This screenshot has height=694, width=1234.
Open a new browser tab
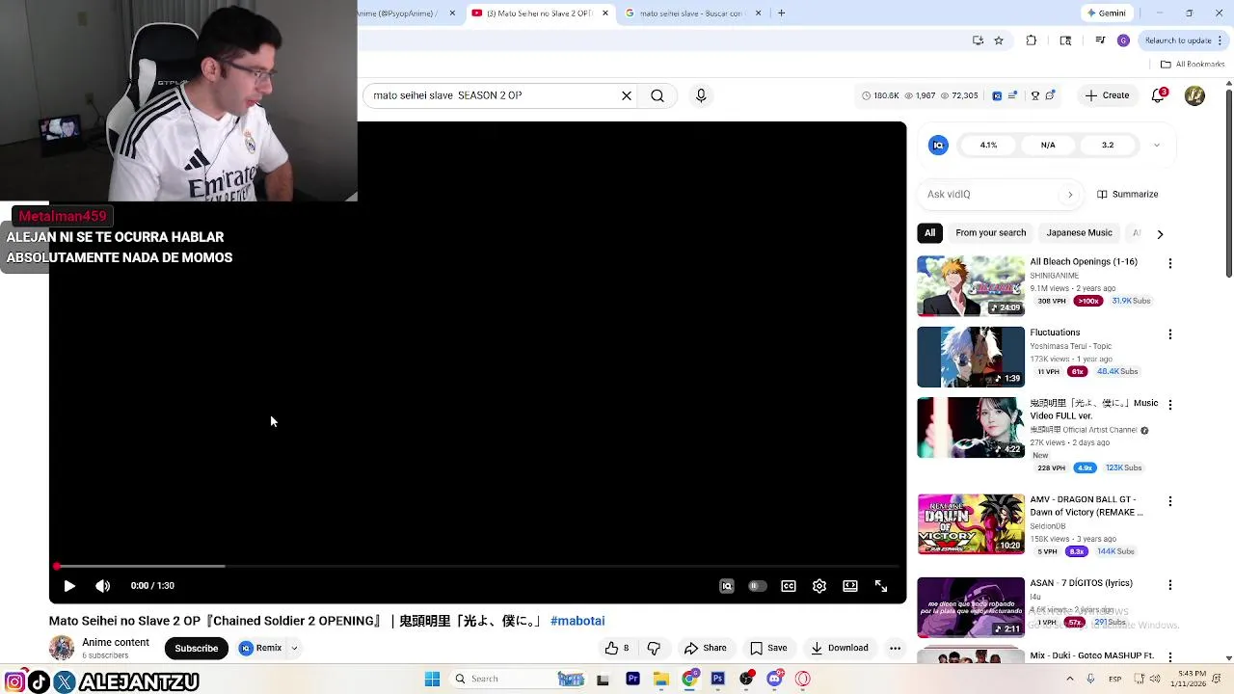781,13
